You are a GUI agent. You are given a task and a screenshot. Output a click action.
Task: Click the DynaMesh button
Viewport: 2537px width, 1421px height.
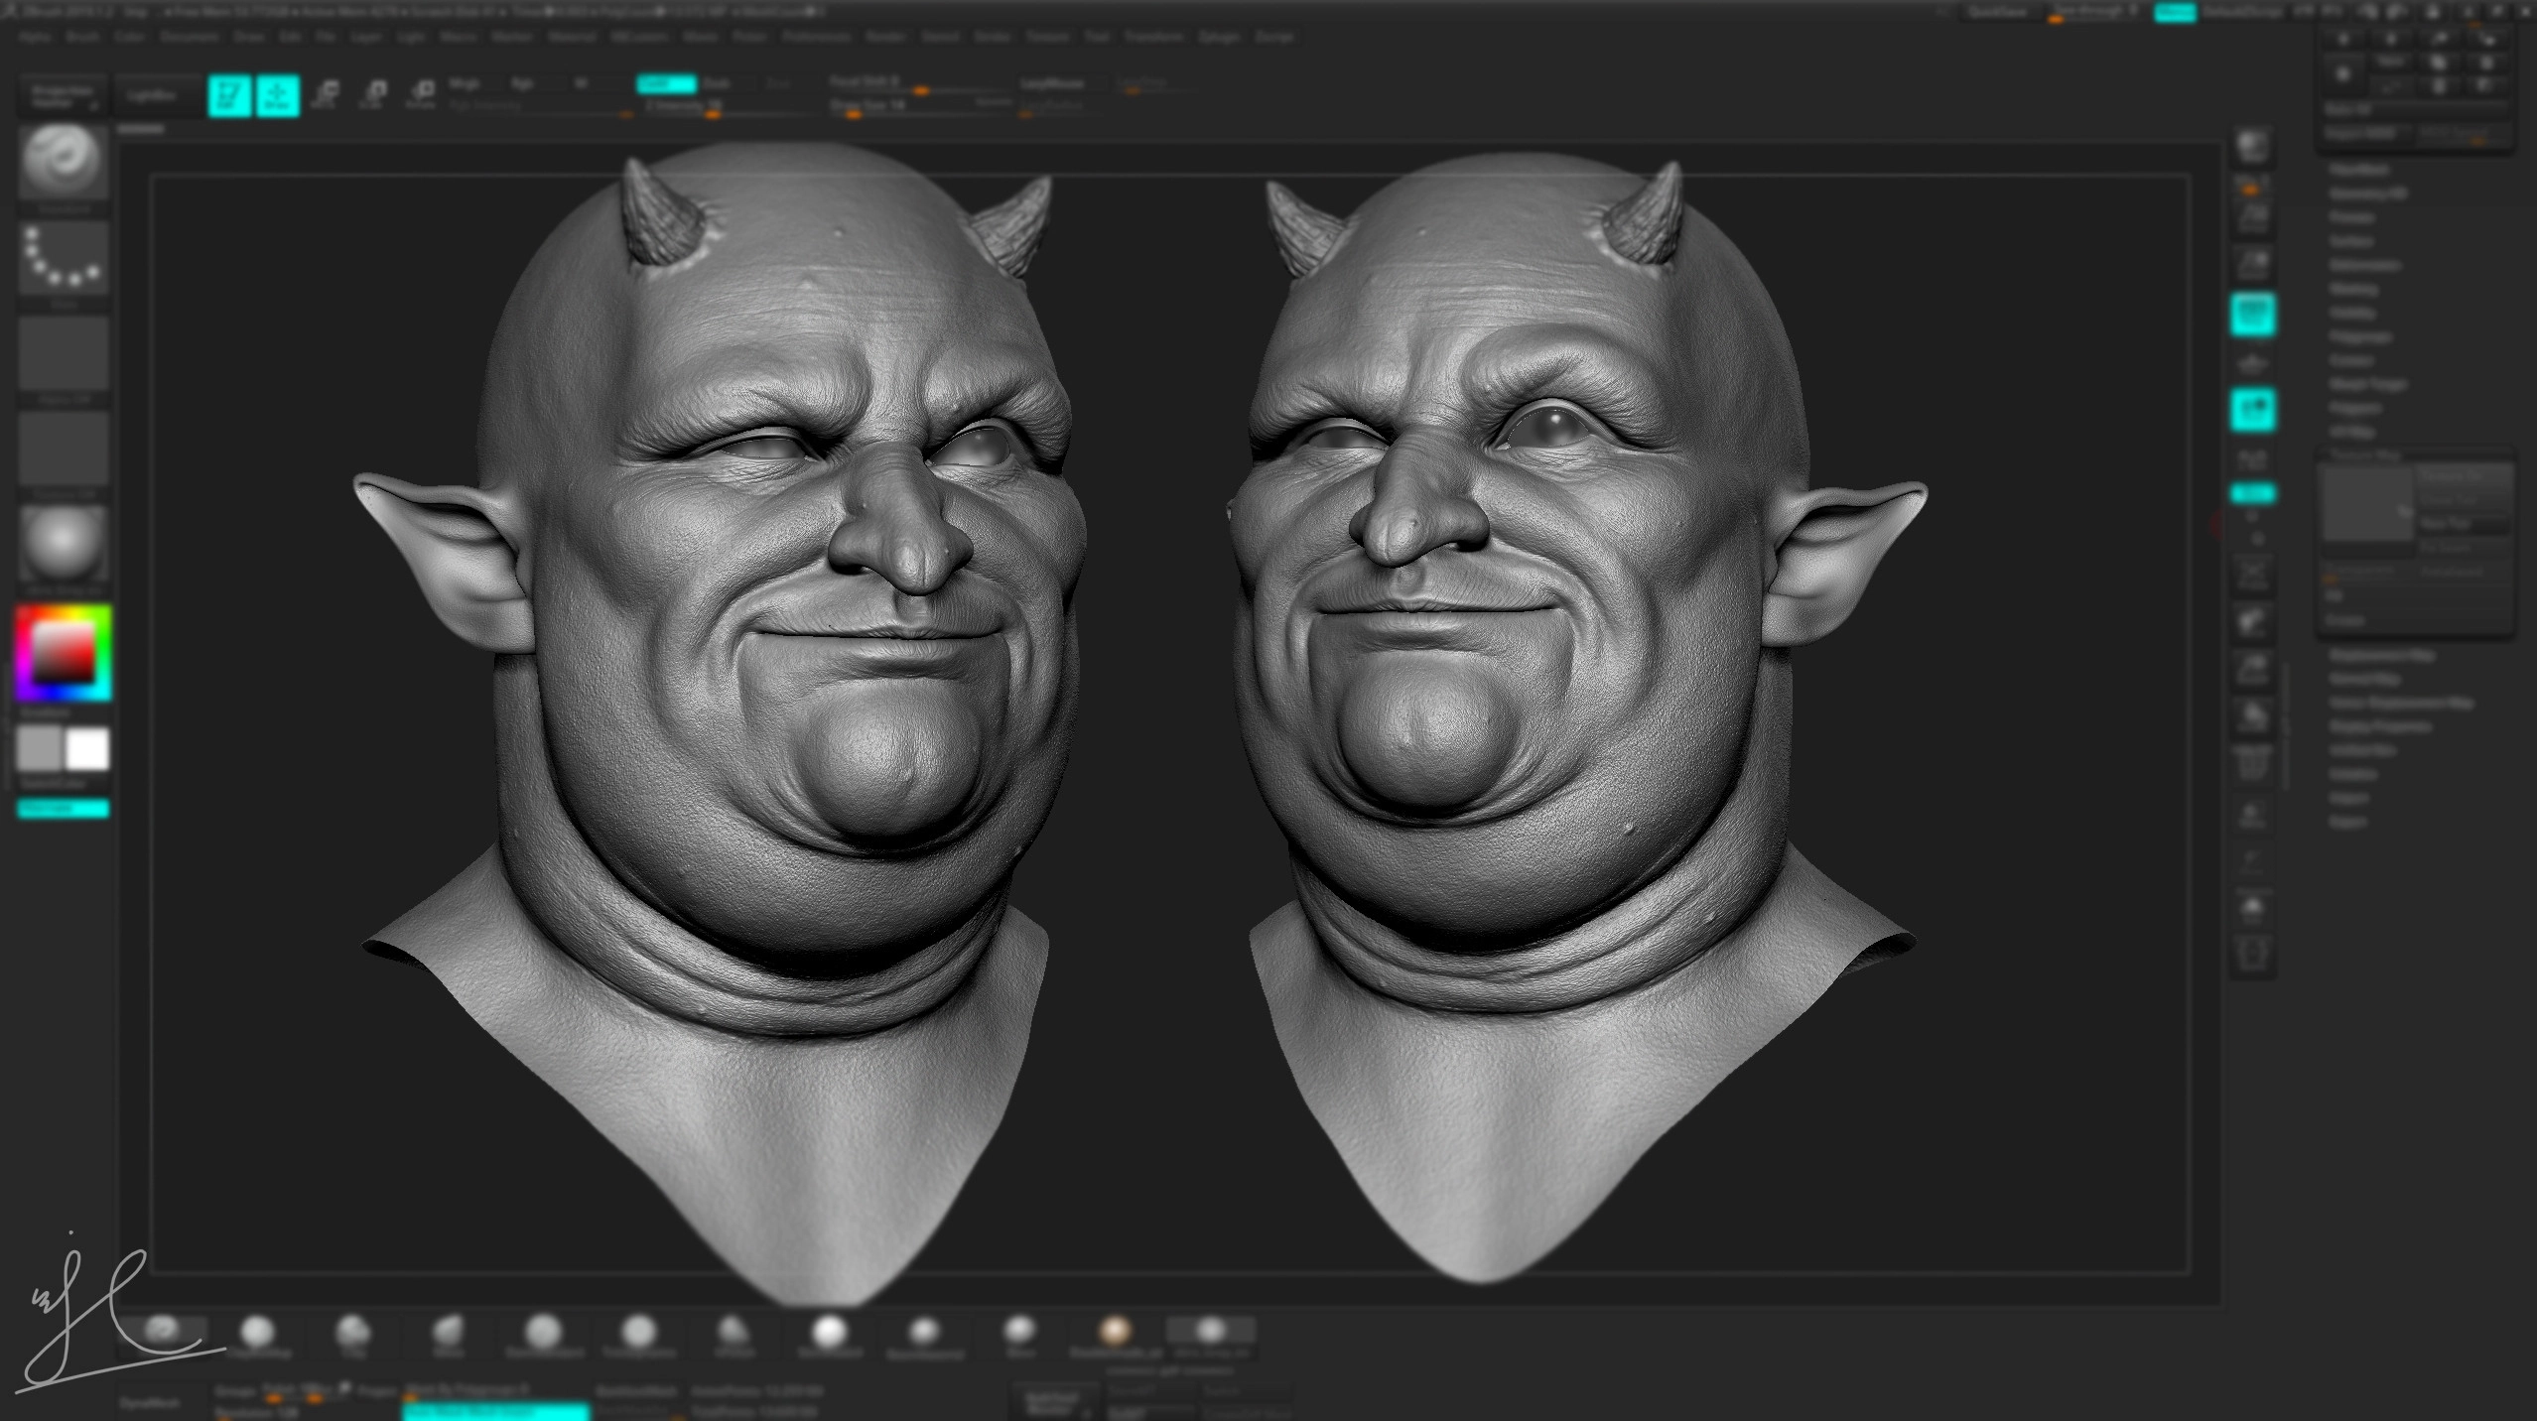[x=151, y=1403]
